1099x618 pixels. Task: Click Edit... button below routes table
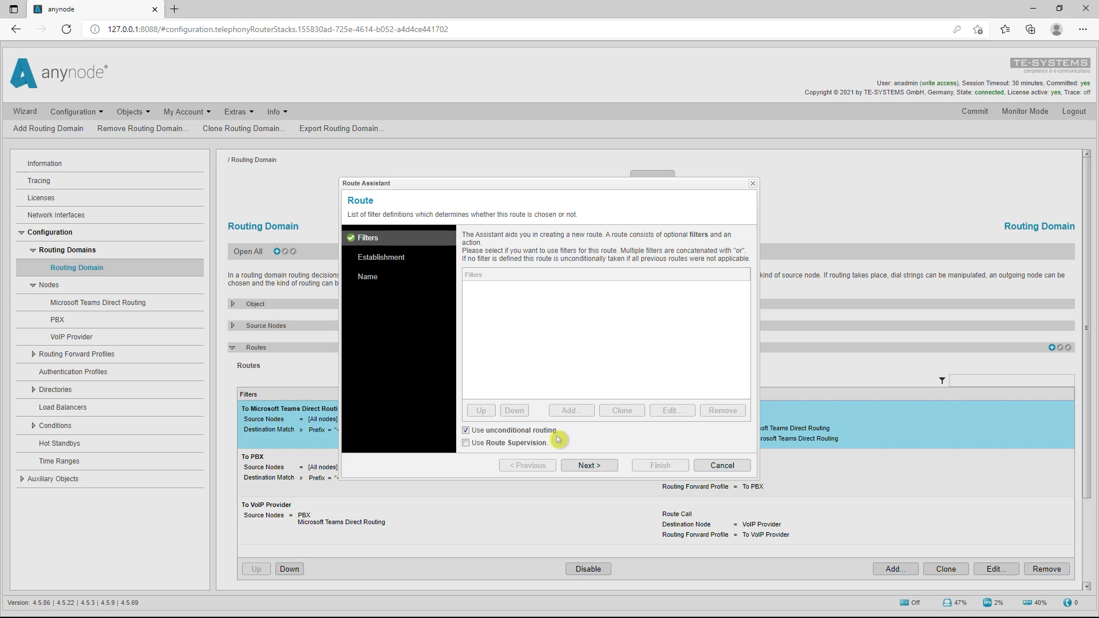996,569
